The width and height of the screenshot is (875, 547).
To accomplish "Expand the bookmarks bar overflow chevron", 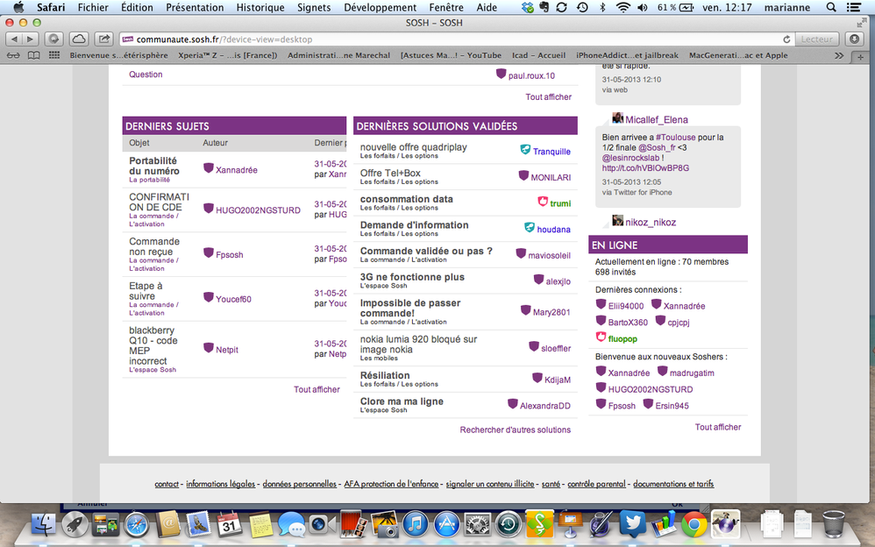I will click(838, 55).
